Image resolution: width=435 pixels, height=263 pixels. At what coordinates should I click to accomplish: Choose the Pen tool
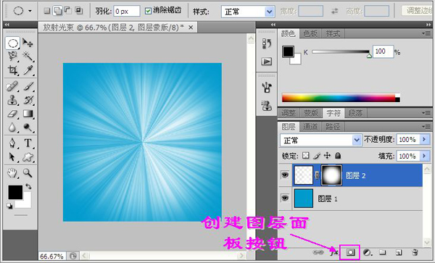[x=12, y=143]
